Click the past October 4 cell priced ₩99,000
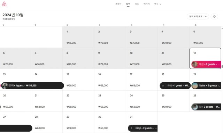This screenshot has width=223, height=133. pyautogui.click(x=174, y=37)
